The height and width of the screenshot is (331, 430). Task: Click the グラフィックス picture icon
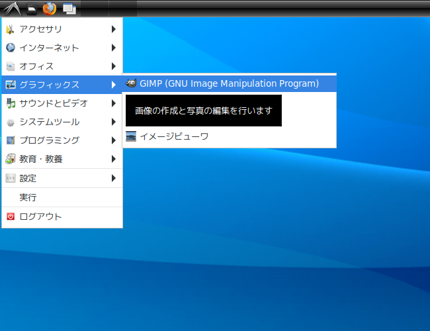point(11,85)
